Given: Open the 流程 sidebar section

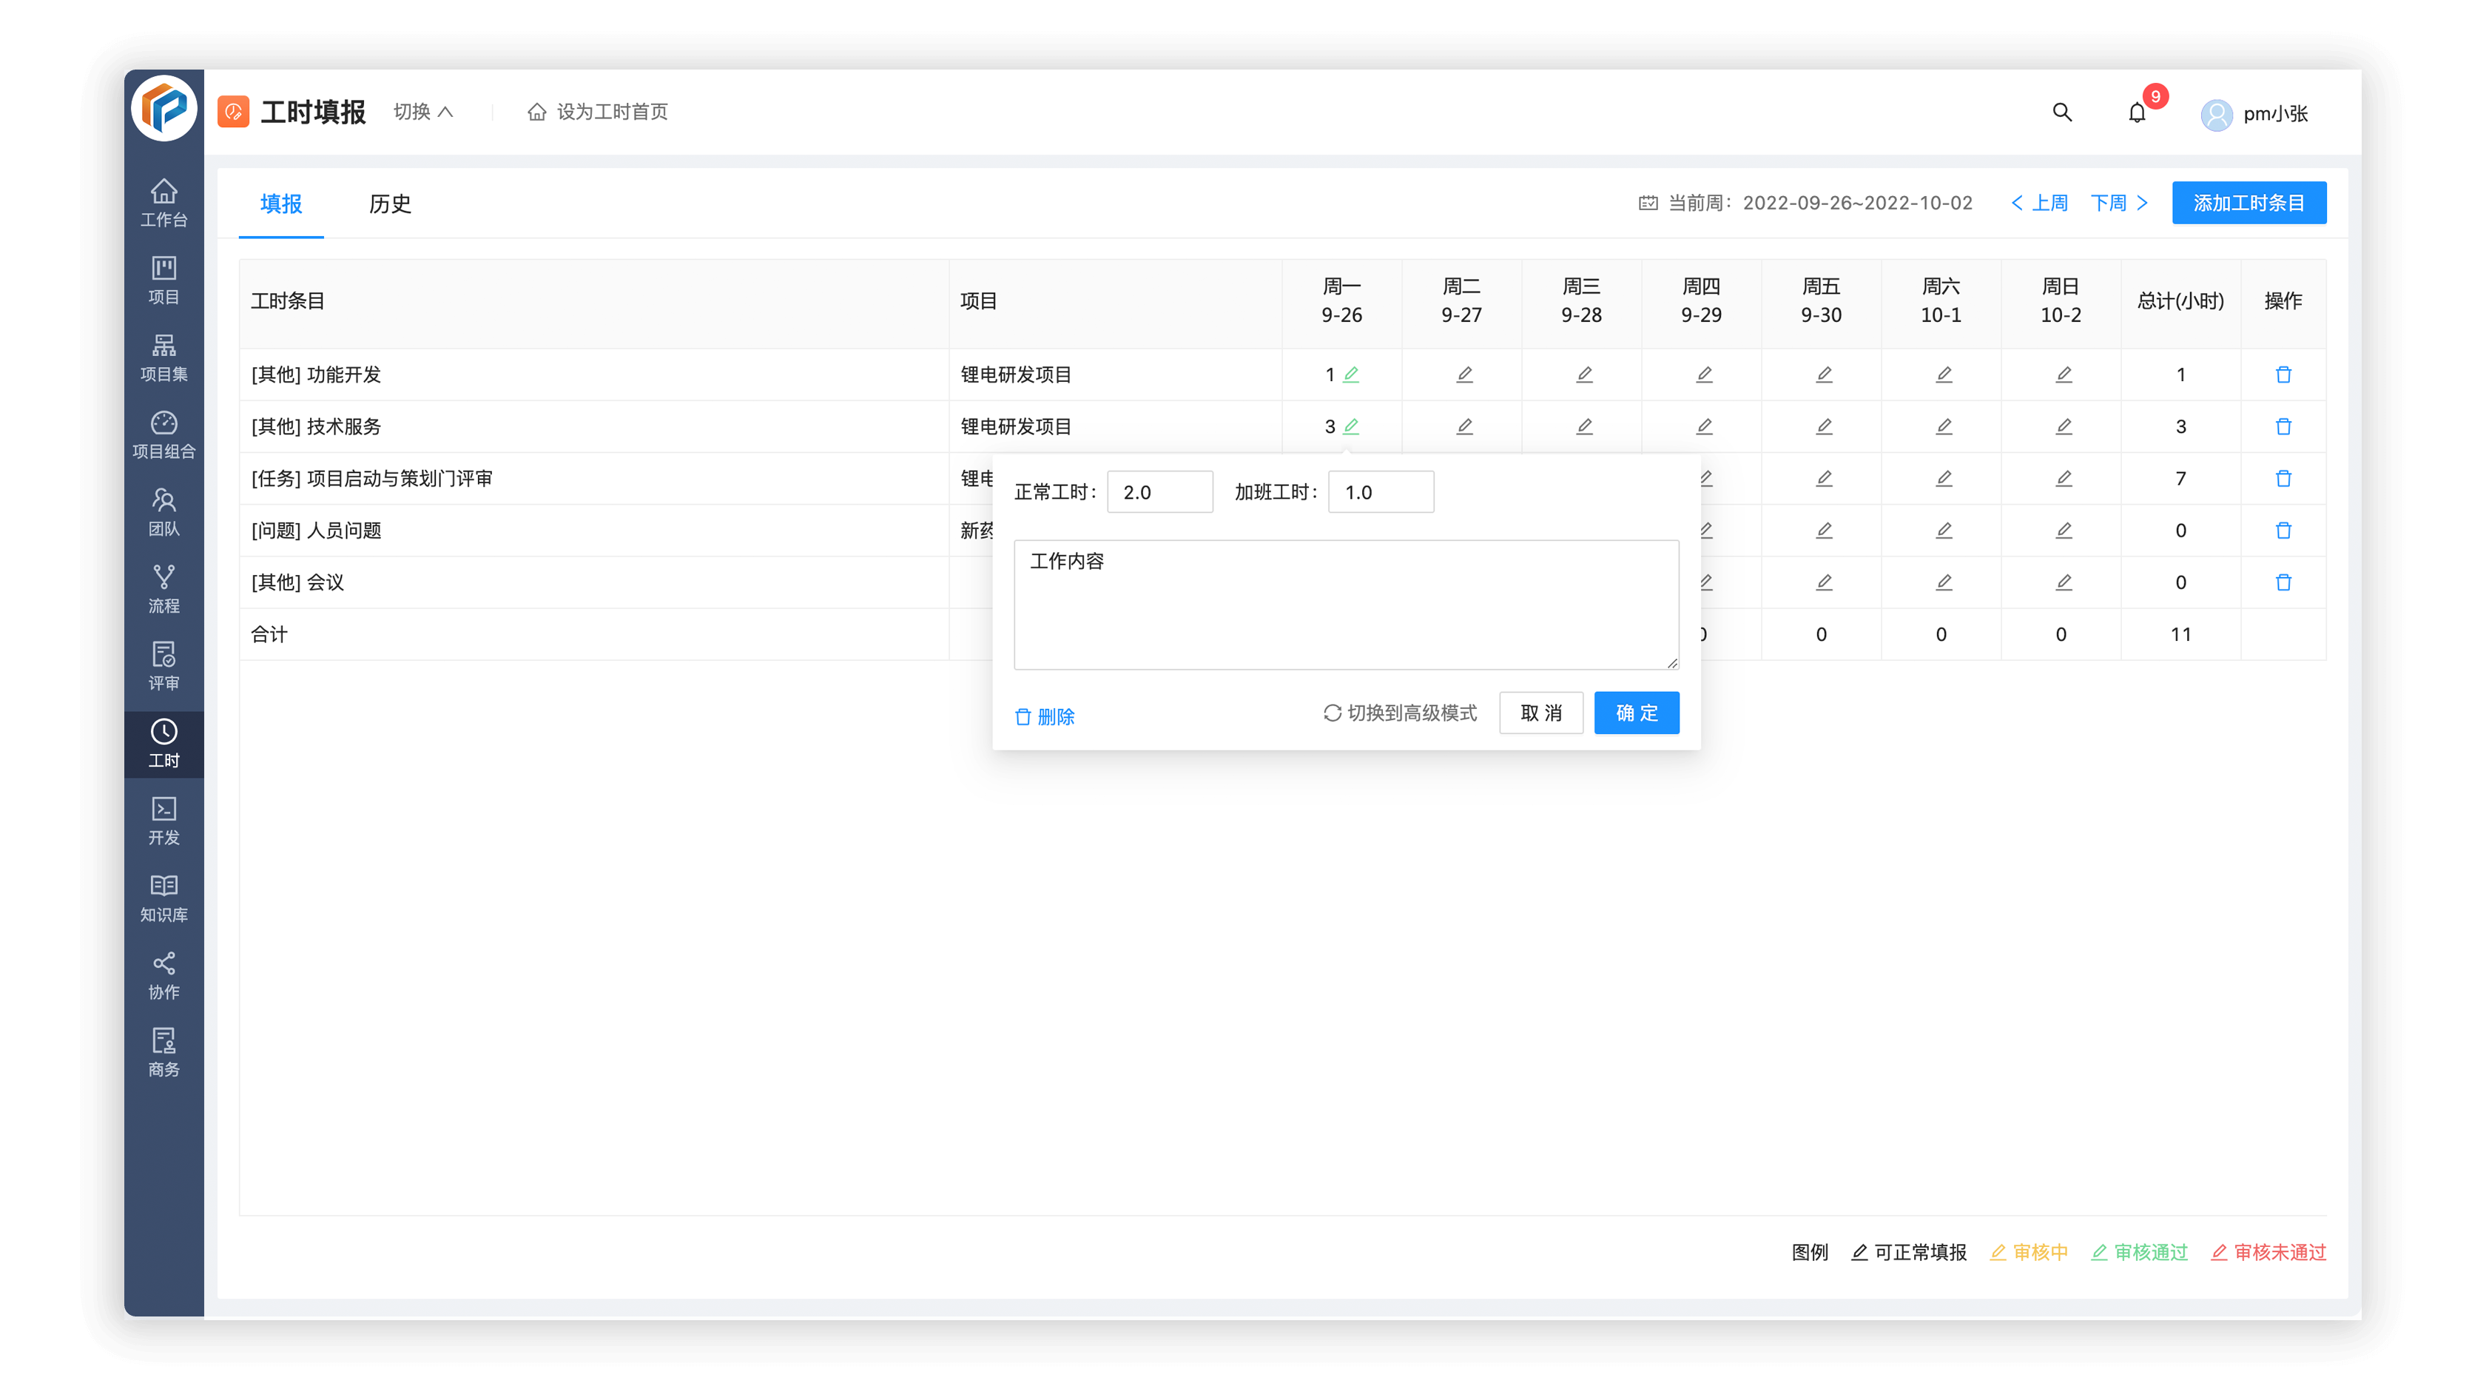Looking at the screenshot, I should [163, 589].
